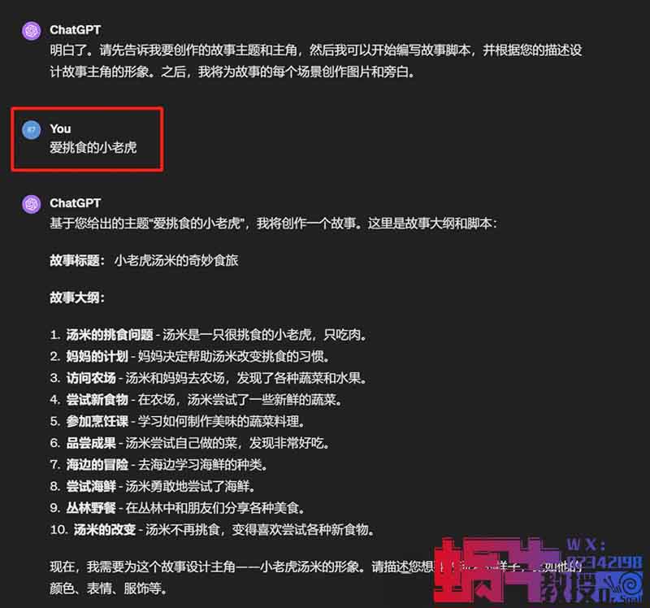Select the You sender label
The height and width of the screenshot is (608, 650).
(x=60, y=129)
